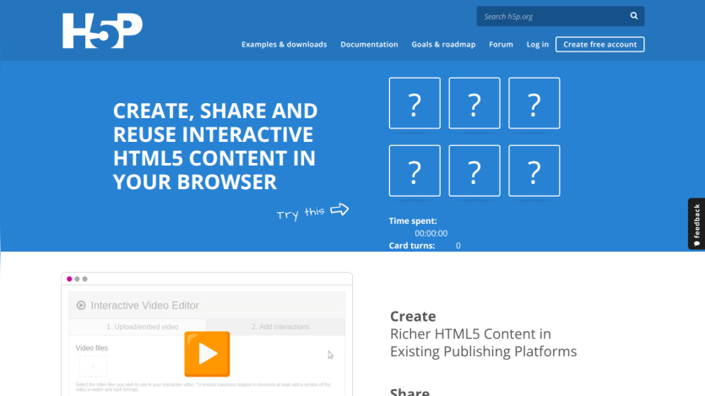Open the Documentation page
The width and height of the screenshot is (705, 396).
point(369,44)
